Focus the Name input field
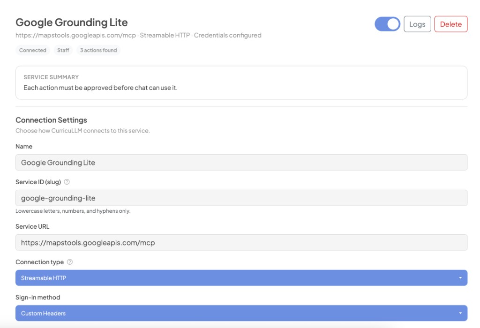 [241, 163]
